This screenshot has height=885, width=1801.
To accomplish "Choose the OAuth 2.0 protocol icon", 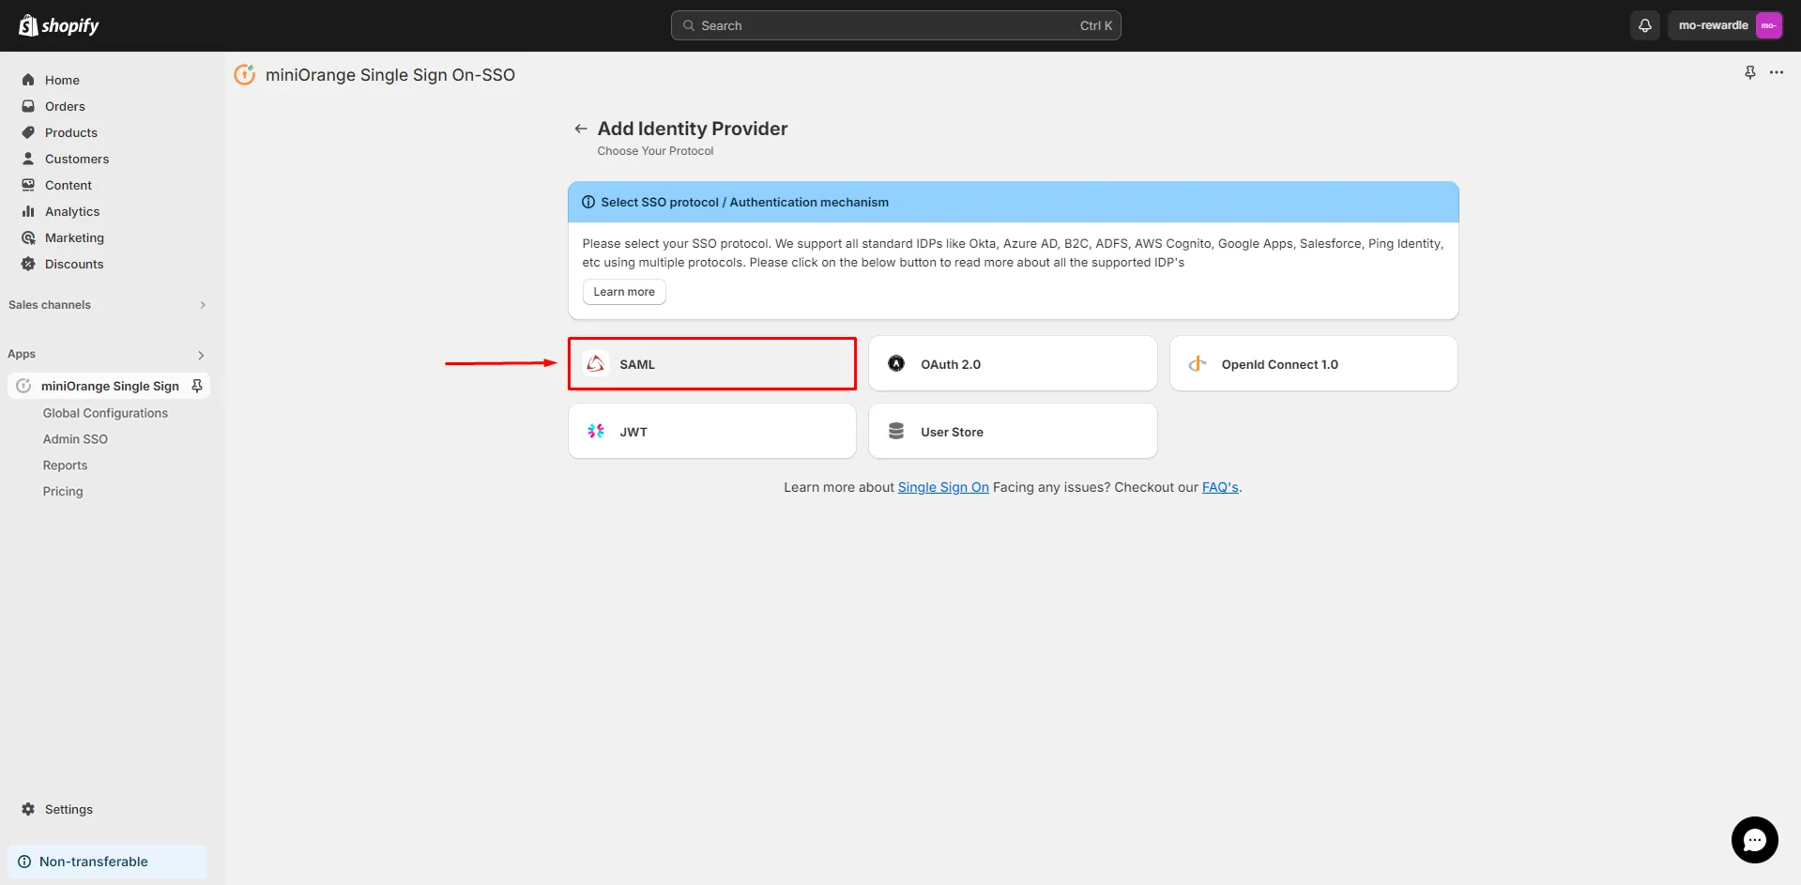I will [x=896, y=363].
